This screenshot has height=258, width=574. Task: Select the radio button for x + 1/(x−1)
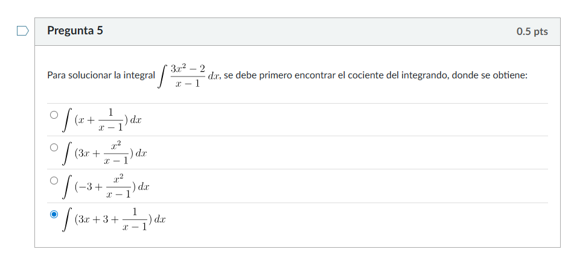pyautogui.click(x=54, y=115)
